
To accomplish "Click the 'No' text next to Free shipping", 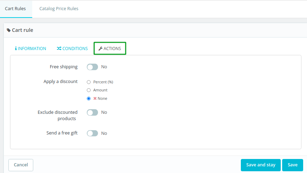I will (x=104, y=67).
